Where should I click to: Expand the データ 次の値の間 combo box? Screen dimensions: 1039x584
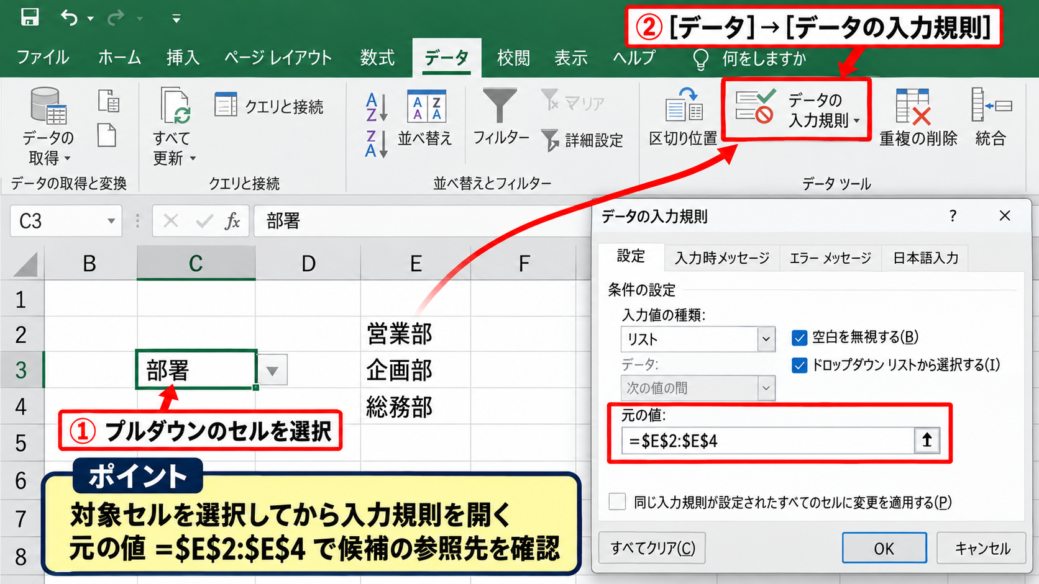click(x=766, y=388)
